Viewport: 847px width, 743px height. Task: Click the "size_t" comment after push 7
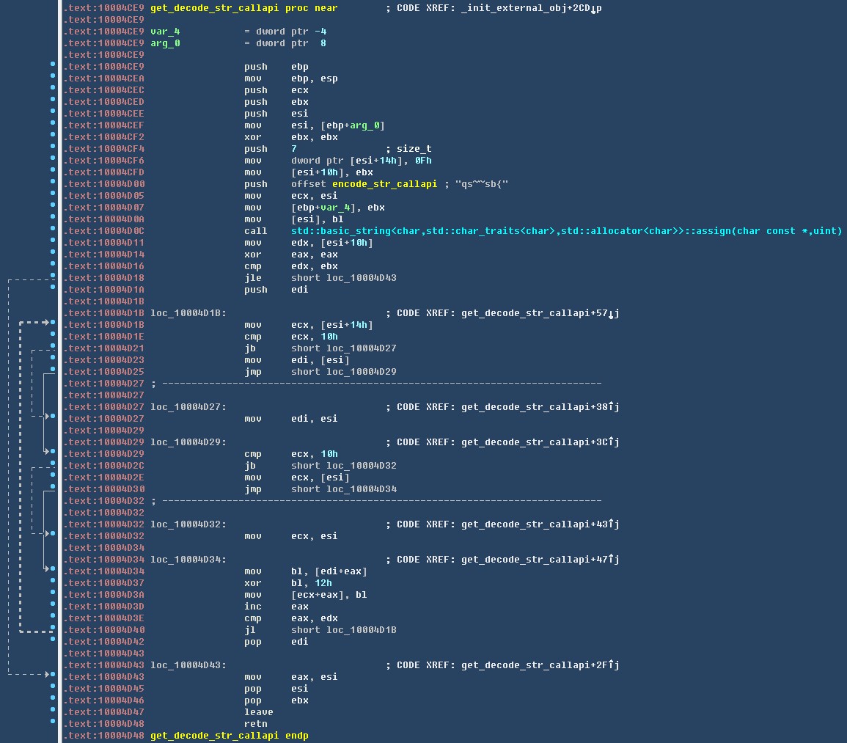click(x=414, y=149)
